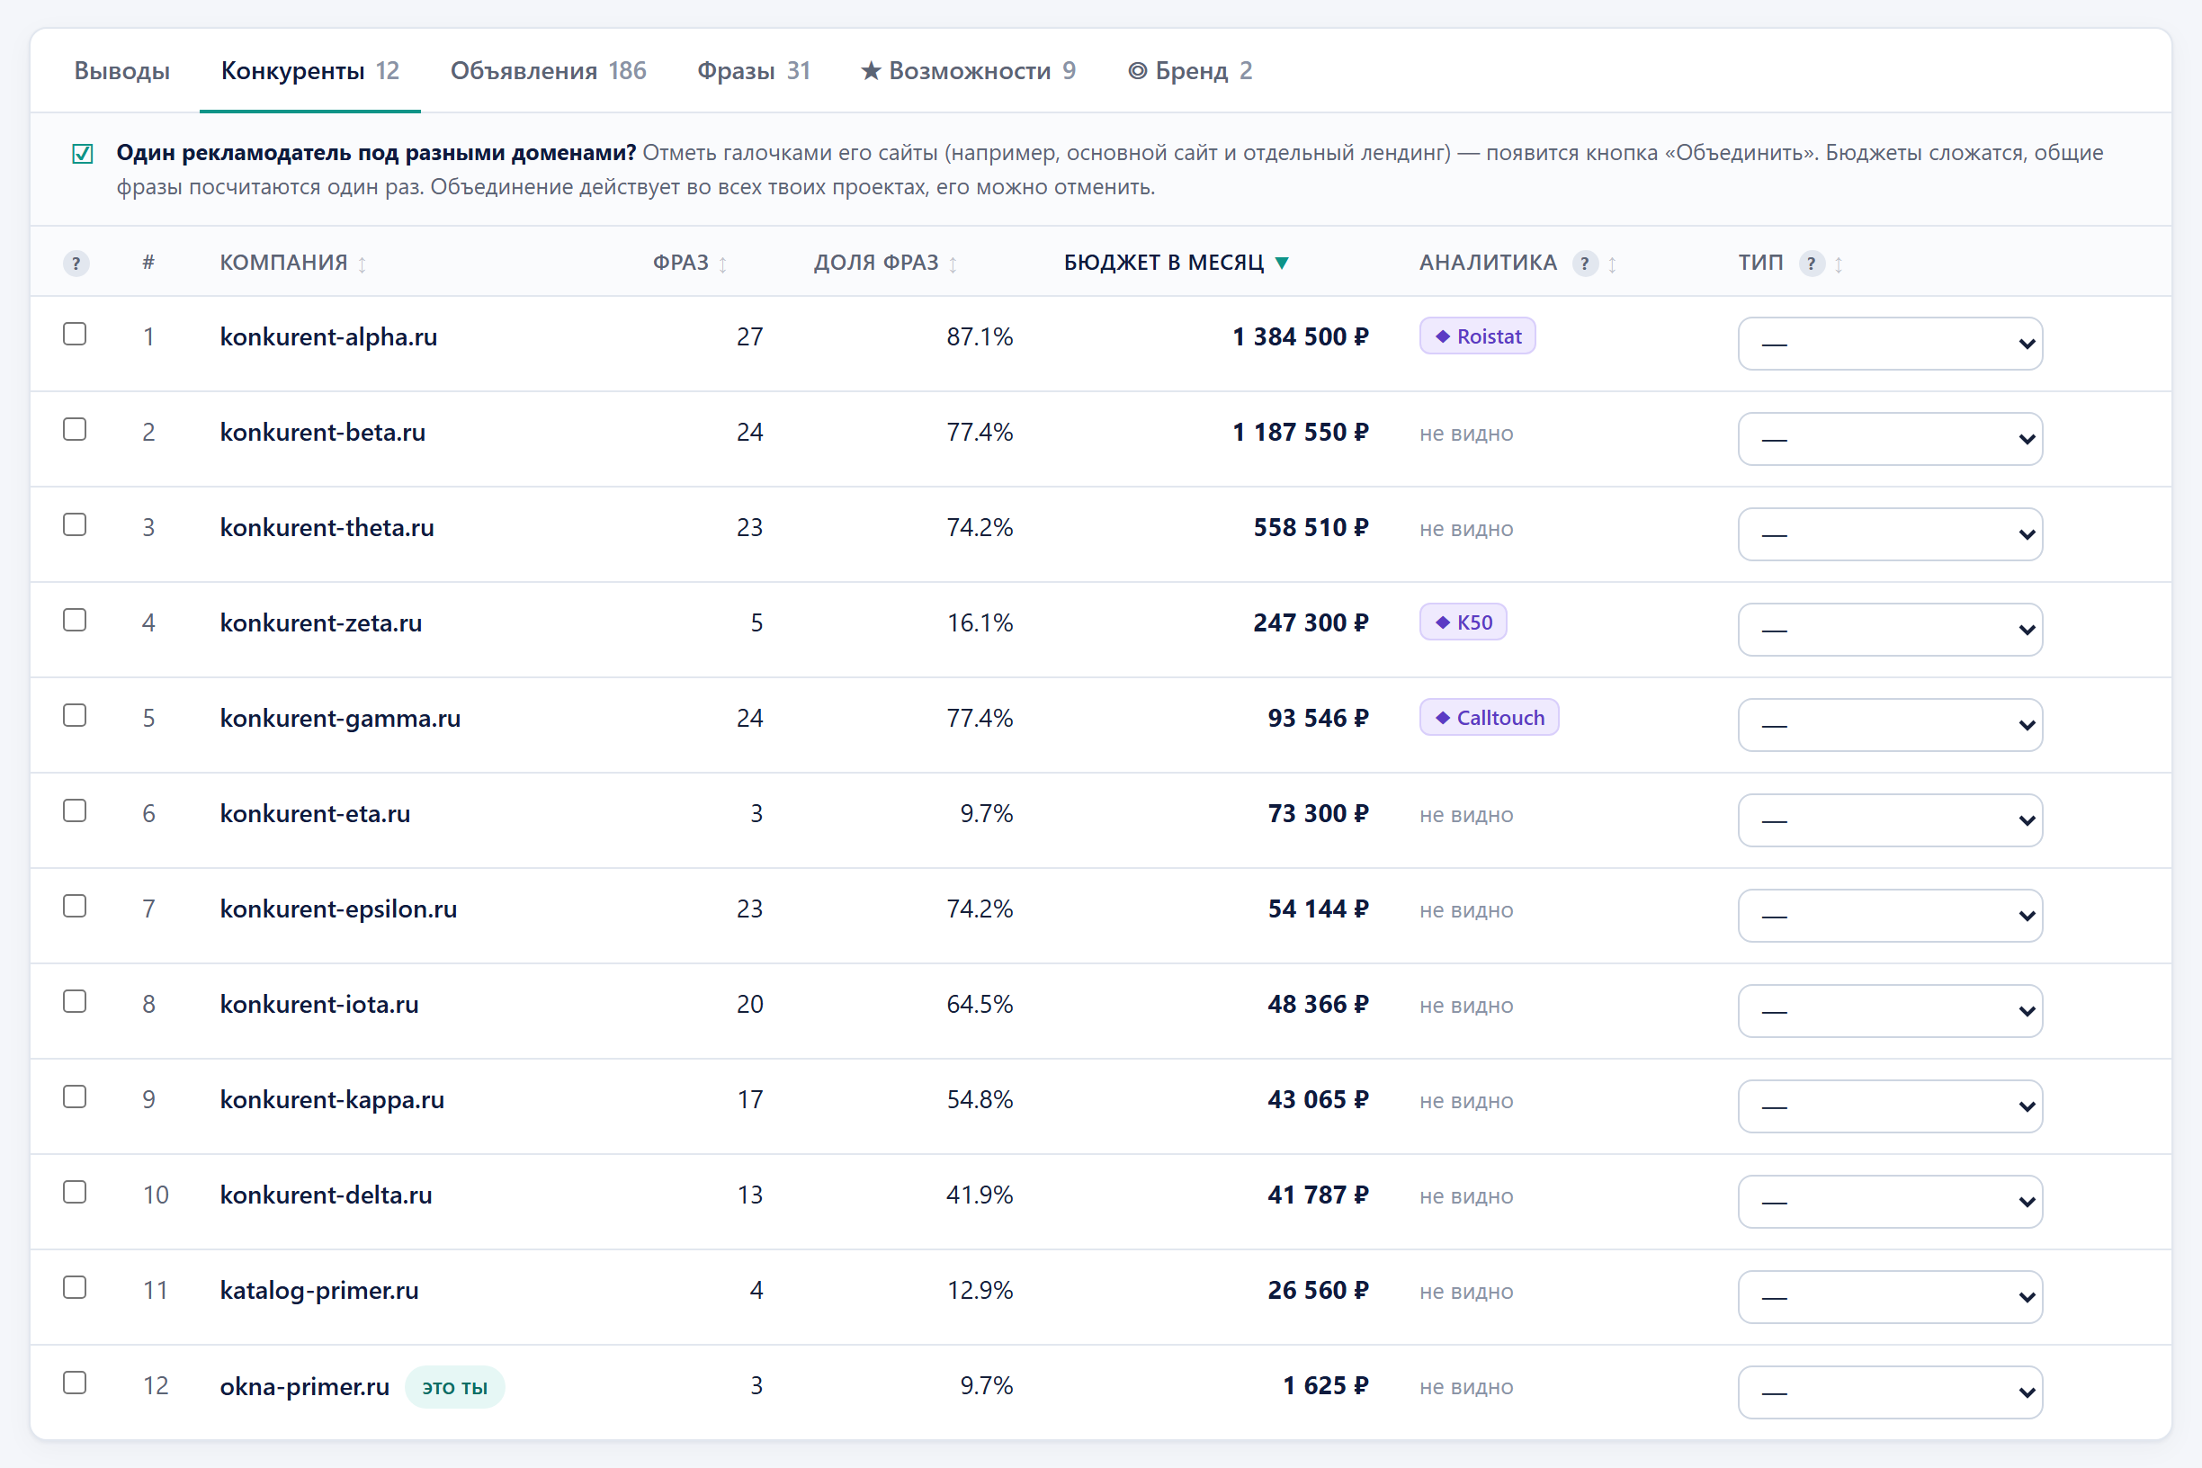Open the konkurent-kappa.ru company link
Image resolution: width=2202 pixels, height=1468 pixels.
click(x=331, y=1100)
